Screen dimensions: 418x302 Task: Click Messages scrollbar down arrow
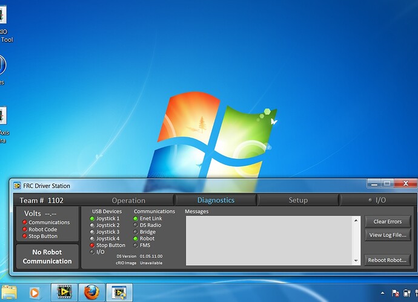356,261
